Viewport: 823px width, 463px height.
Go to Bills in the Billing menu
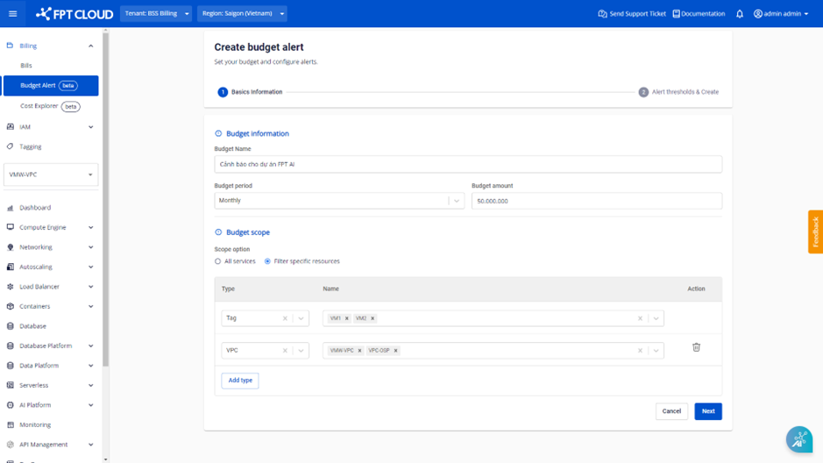[x=26, y=66]
